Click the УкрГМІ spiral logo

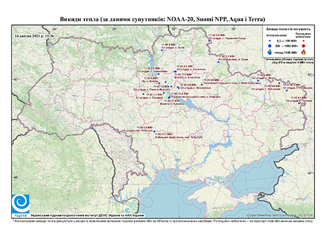pyautogui.click(x=21, y=204)
